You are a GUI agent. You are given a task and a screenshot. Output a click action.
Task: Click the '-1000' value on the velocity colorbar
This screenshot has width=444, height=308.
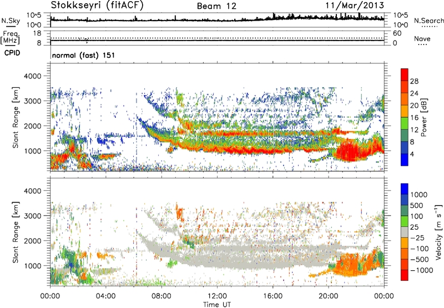tap(422, 270)
